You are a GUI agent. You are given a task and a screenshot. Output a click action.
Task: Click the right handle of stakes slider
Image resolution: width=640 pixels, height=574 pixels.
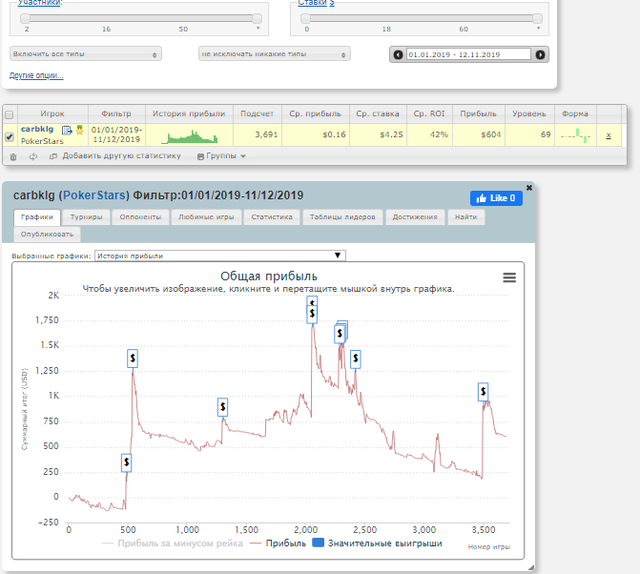tap(538, 18)
